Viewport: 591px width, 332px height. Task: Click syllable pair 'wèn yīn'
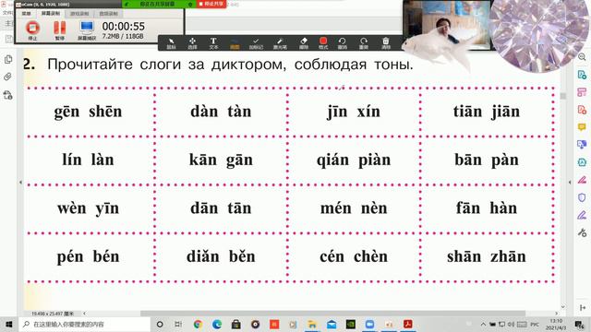pyautogui.click(x=88, y=208)
